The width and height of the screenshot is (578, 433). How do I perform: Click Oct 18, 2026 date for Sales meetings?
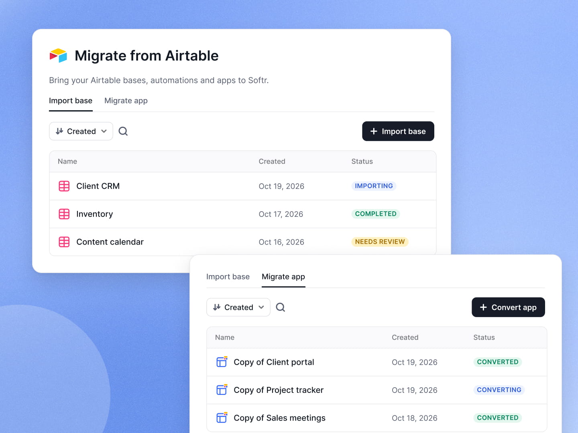click(x=415, y=418)
